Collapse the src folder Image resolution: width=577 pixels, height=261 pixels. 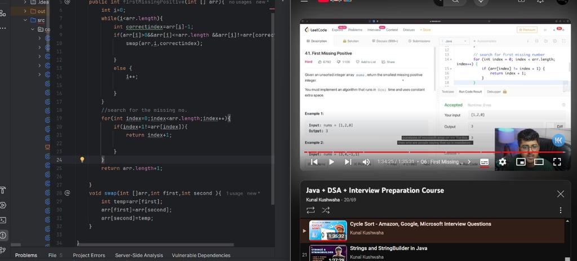coord(25,20)
